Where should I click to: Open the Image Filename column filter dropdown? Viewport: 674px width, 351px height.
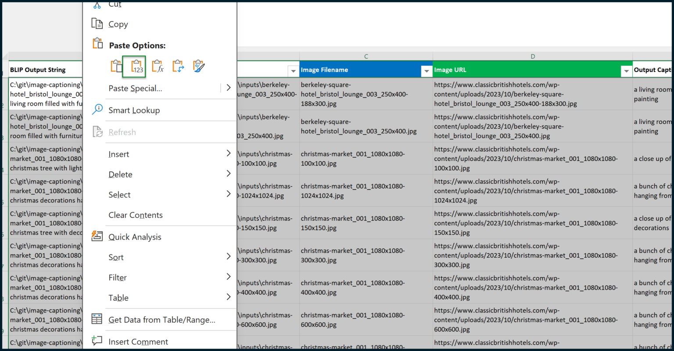coord(426,71)
